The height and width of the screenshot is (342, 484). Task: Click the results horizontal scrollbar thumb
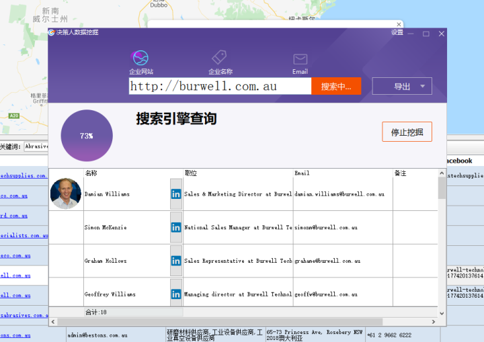pyautogui.click(x=220, y=322)
